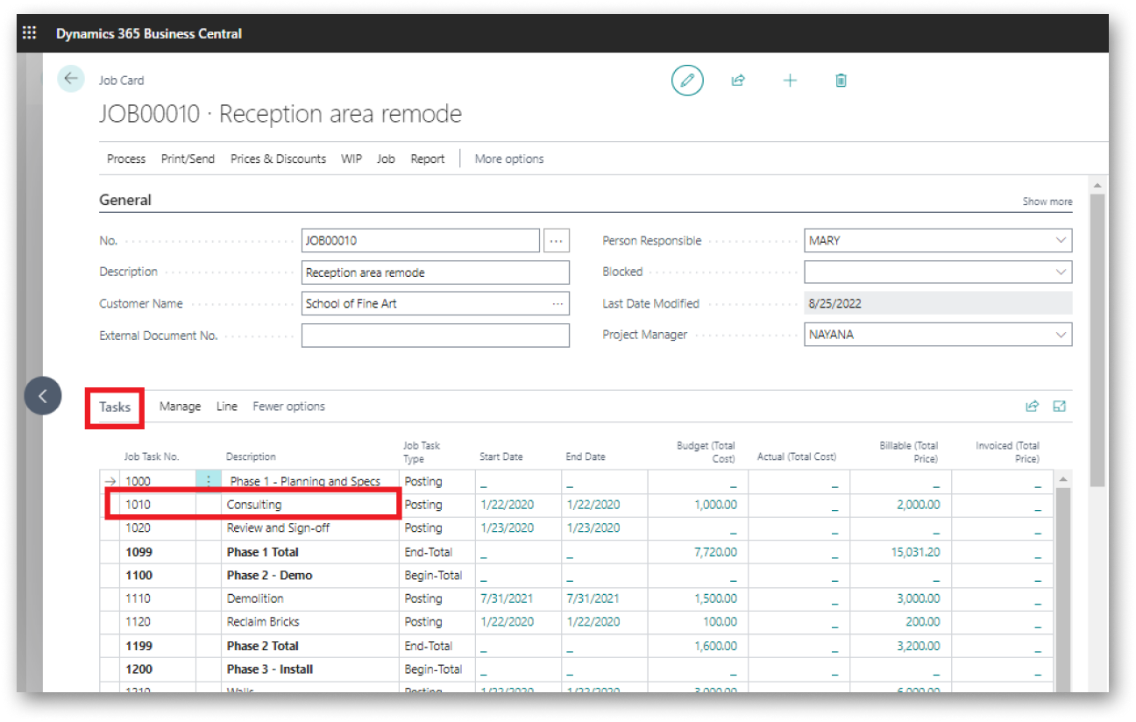Delete the job with the trash icon

tap(841, 81)
